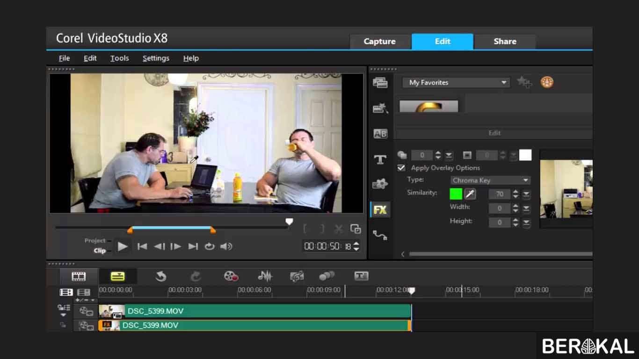Open the Transition library AB icon
The width and height of the screenshot is (639, 359).
point(380,134)
